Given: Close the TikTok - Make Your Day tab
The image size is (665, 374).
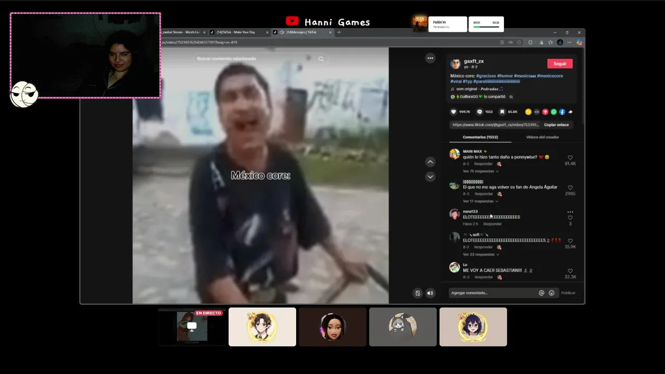Looking at the screenshot, I should [268, 32].
